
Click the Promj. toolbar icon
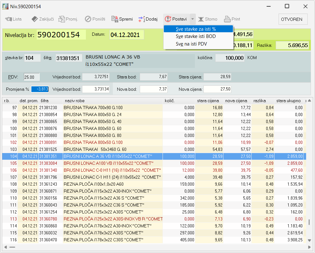[x=61, y=19]
